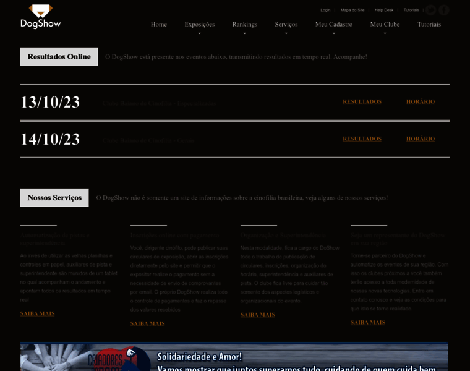470x371 pixels.
Task: Open the Rankings menu
Action: click(x=245, y=25)
